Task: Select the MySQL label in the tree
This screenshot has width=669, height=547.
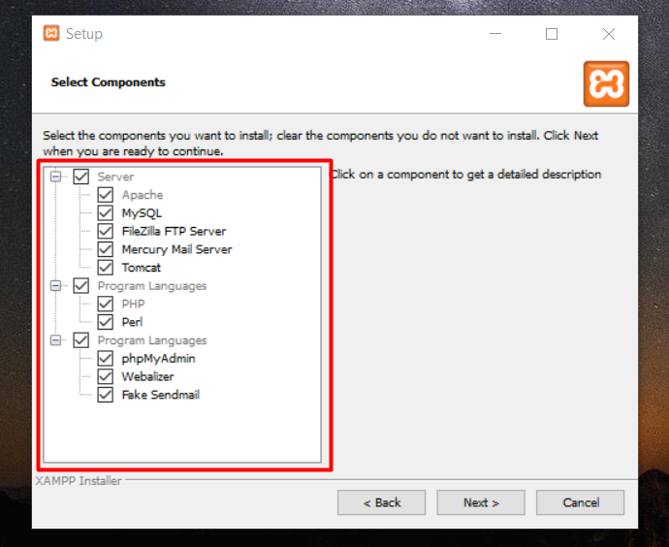Action: [x=142, y=213]
